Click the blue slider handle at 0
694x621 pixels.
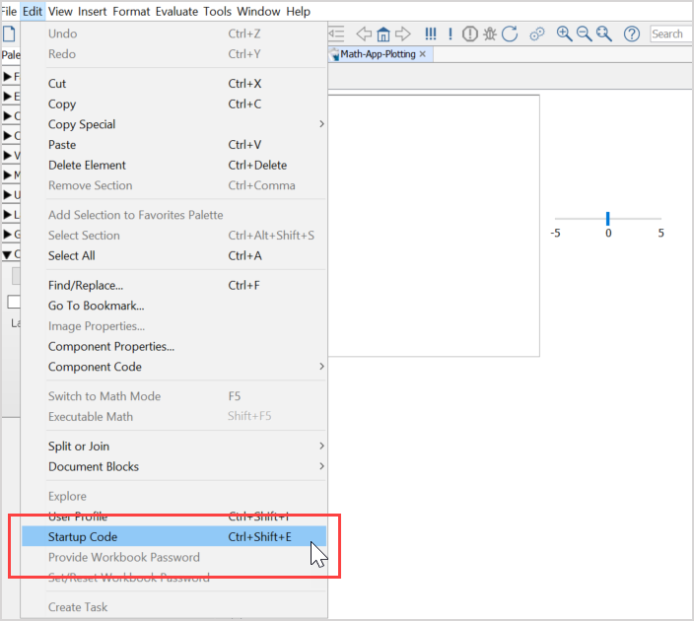(x=608, y=218)
